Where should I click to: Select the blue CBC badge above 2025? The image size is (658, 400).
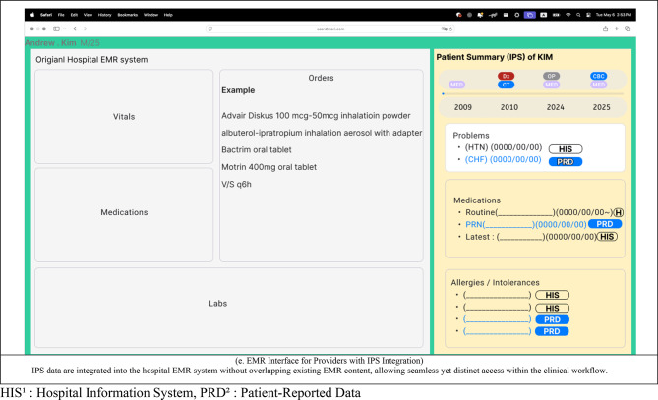[x=598, y=76]
